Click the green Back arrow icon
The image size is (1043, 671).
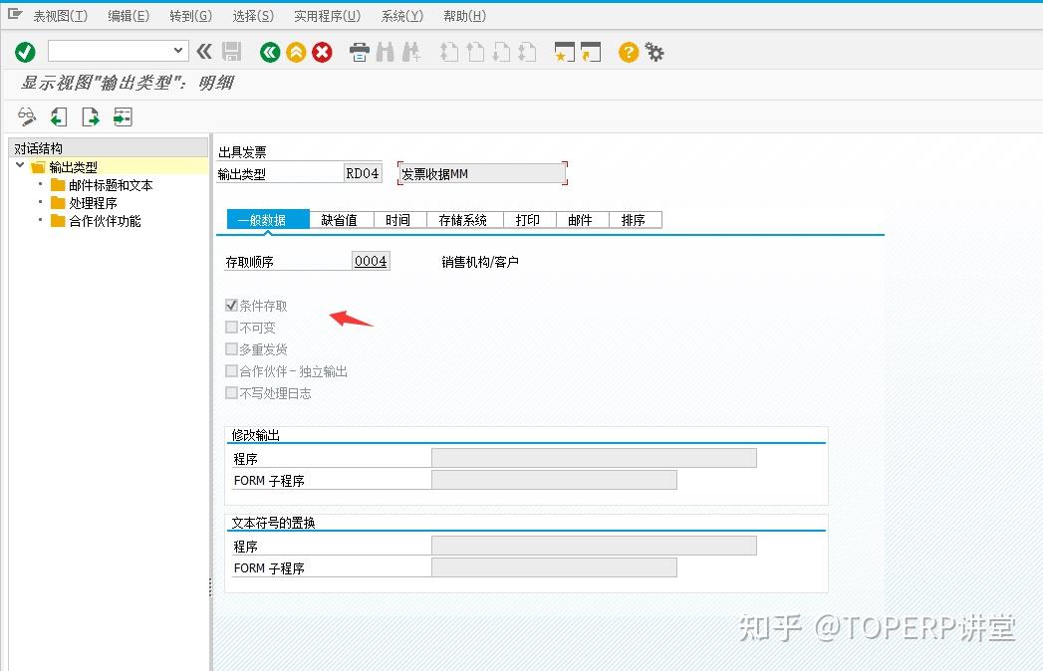(x=269, y=51)
